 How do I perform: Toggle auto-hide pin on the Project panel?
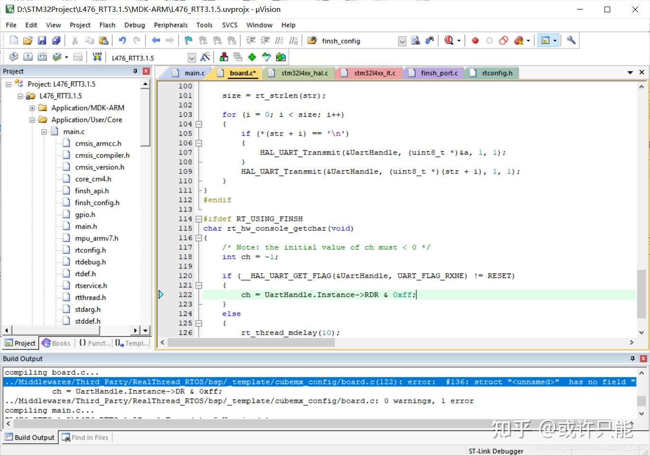pos(135,71)
